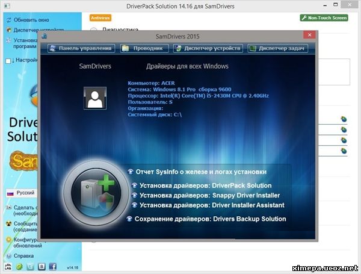The width and height of the screenshot is (361, 274).
Task: Open the Facebook social icon
Action: click(52, 266)
